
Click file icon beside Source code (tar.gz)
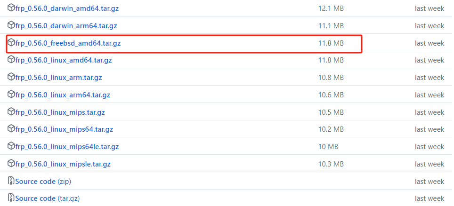[x=11, y=198]
